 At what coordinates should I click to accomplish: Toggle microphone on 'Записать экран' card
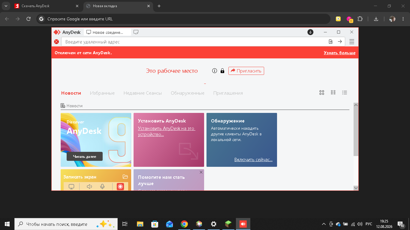coord(102,187)
